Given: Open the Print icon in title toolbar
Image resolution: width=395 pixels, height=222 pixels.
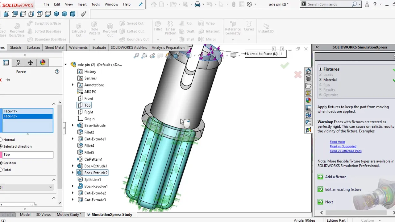Looking at the screenshot, I should tap(197, 4).
